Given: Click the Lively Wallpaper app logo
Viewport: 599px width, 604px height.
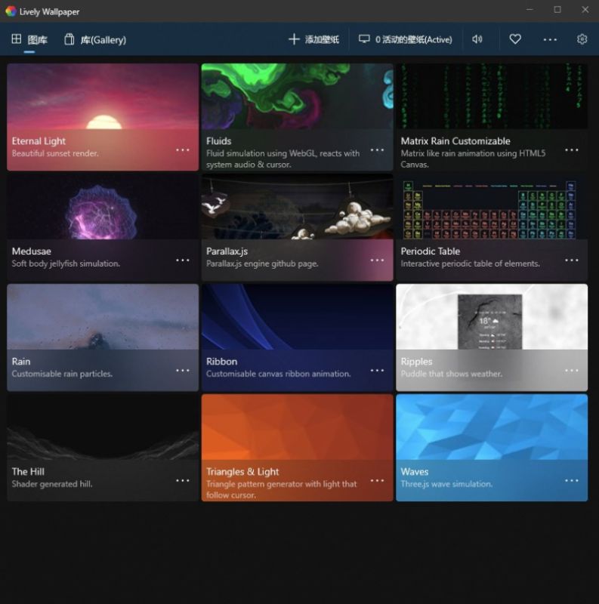Looking at the screenshot, I should pyautogui.click(x=11, y=11).
